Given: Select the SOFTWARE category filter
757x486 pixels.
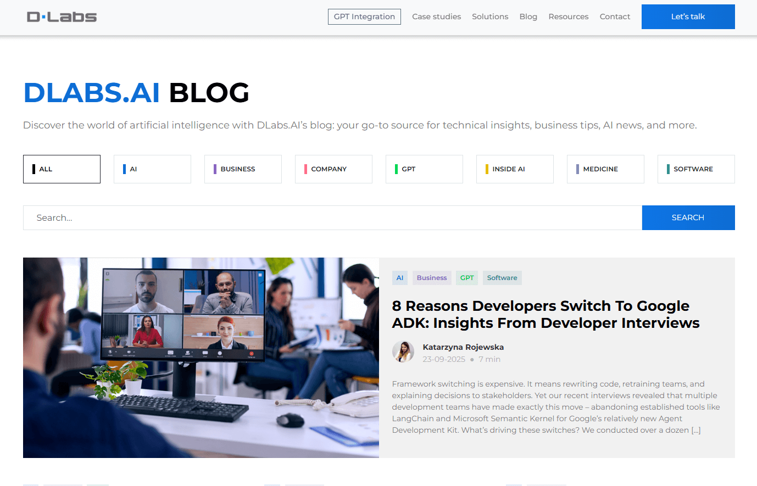Looking at the screenshot, I should 696,169.
